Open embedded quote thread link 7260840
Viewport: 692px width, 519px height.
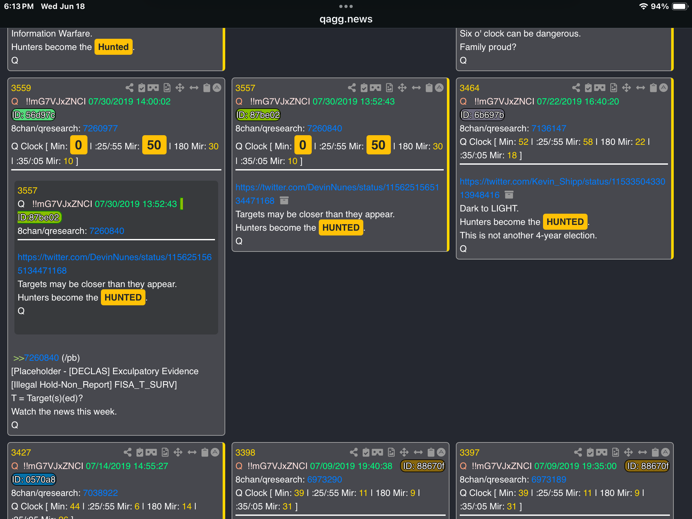tap(107, 231)
